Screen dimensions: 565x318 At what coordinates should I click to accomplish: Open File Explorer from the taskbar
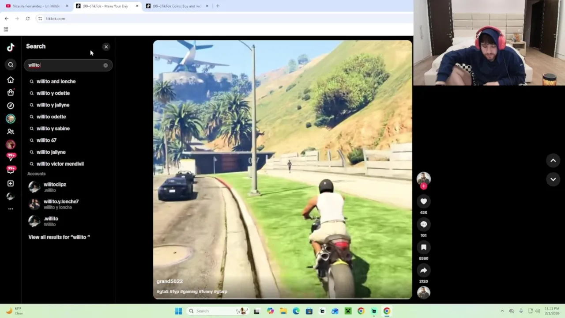tap(283, 311)
